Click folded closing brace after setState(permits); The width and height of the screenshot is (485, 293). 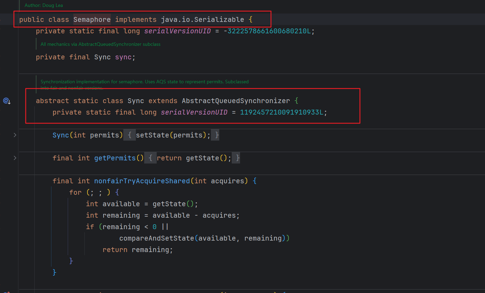[x=217, y=135]
